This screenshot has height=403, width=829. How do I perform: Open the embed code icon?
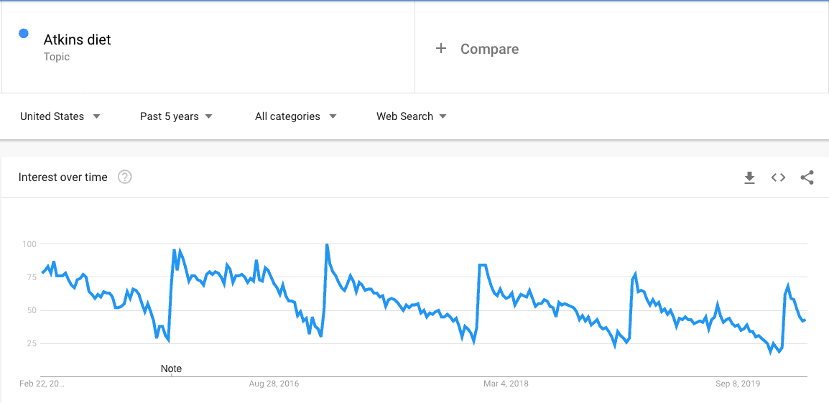pyautogui.click(x=778, y=177)
